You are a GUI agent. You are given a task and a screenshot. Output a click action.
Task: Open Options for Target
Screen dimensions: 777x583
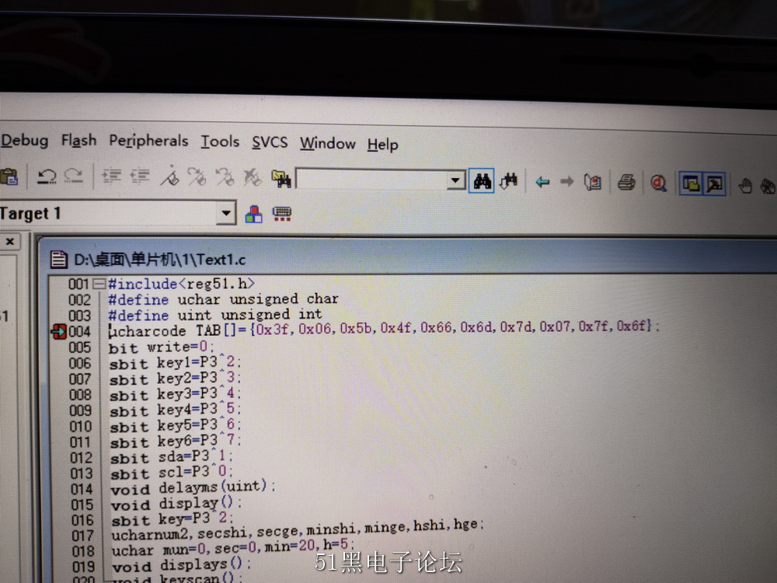point(254,215)
